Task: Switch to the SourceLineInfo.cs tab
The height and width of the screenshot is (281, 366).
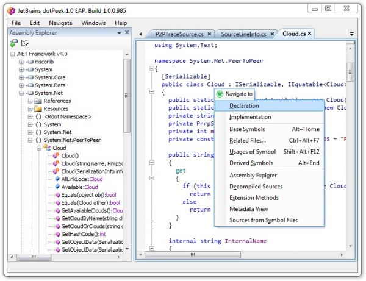Action: (x=243, y=34)
